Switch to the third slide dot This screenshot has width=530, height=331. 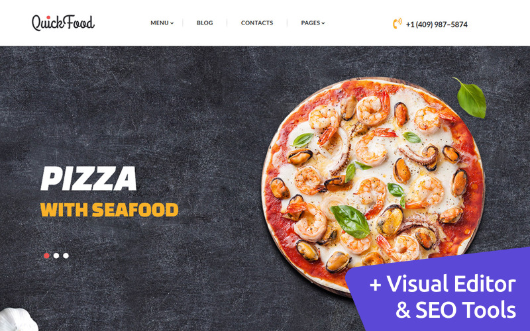click(66, 256)
